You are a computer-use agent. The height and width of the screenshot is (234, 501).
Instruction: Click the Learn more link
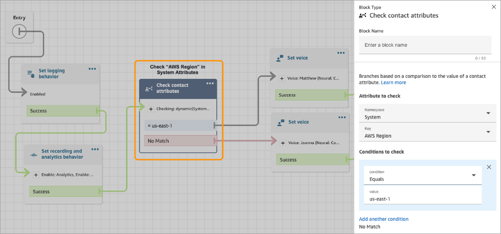click(394, 82)
